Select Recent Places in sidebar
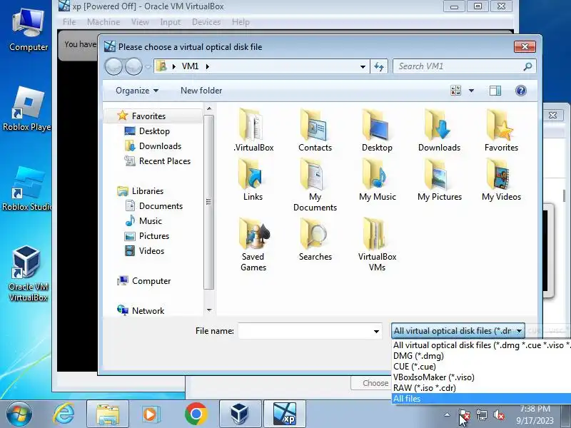Image resolution: width=571 pixels, height=428 pixels. coord(165,161)
